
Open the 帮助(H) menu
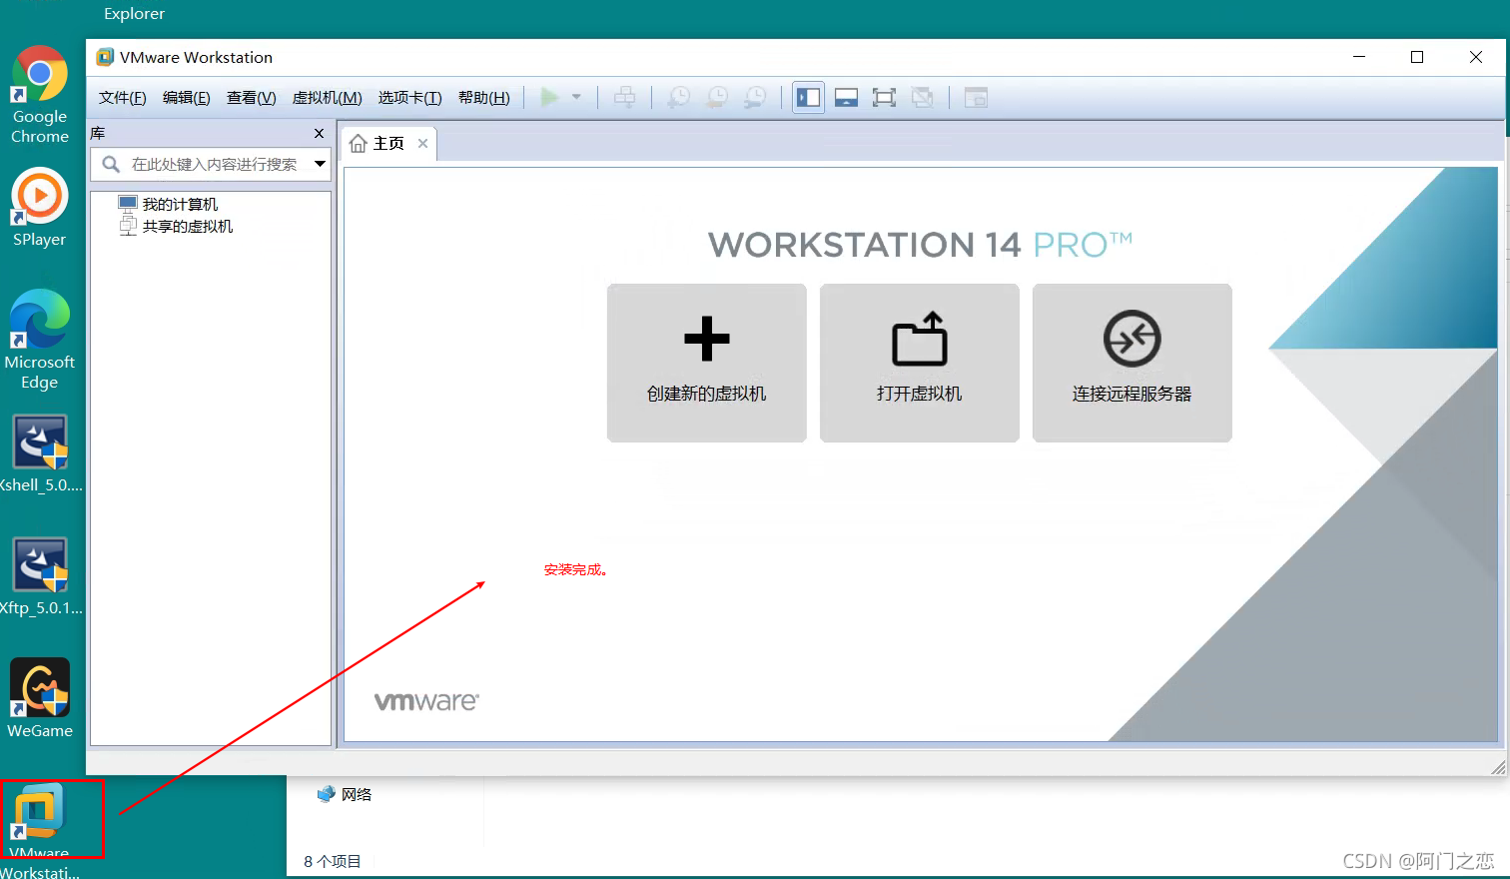coord(483,97)
